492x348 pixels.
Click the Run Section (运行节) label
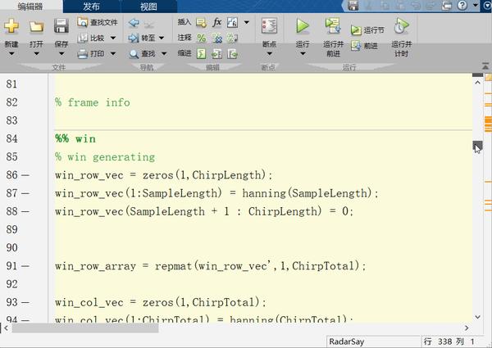(374, 30)
